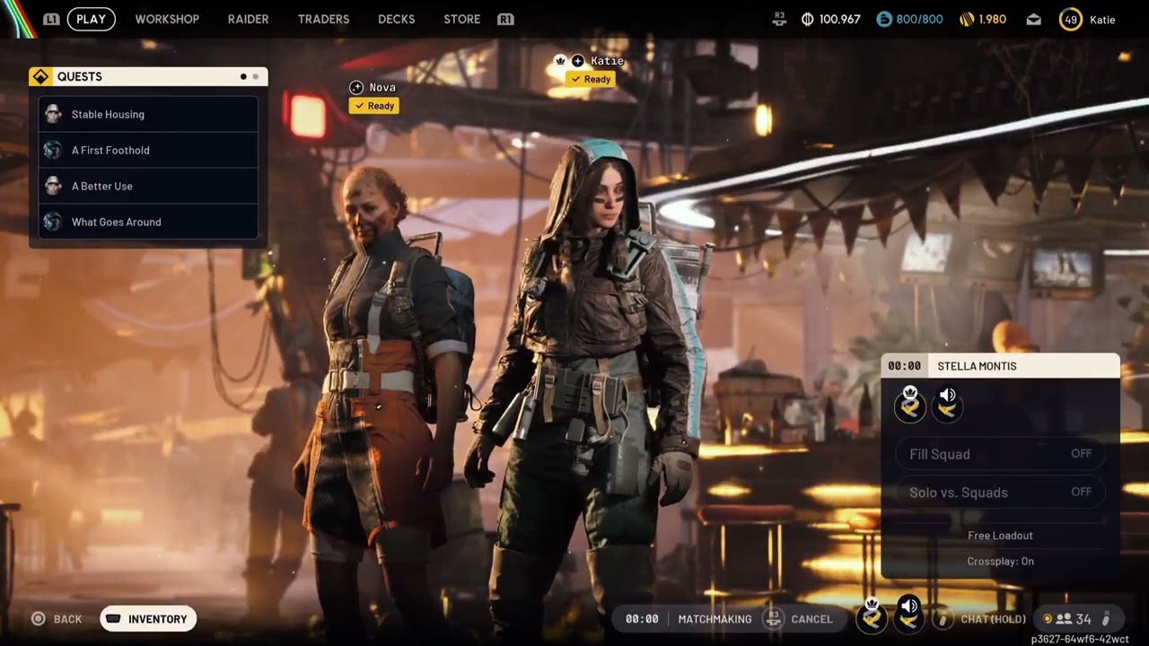The width and height of the screenshot is (1149, 646).
Task: Open the friends list icon showing 34
Action: [x=1064, y=619]
